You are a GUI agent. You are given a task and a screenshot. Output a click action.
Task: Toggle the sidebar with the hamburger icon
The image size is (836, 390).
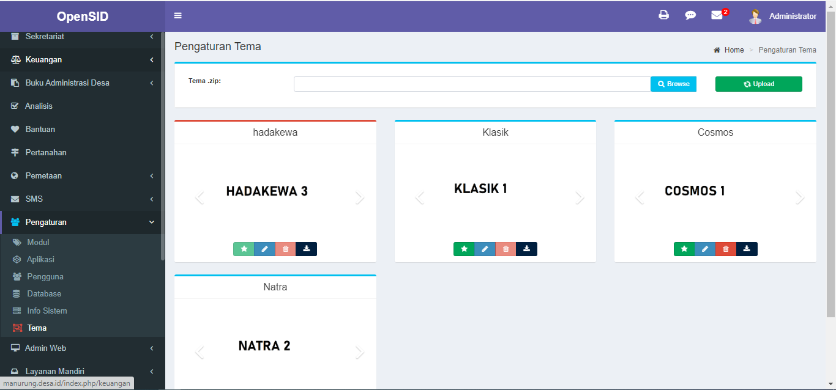tap(177, 15)
